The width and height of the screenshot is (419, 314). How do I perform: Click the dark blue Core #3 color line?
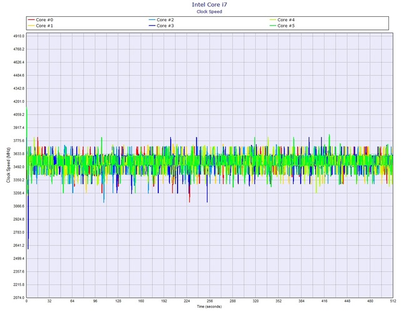click(152, 26)
